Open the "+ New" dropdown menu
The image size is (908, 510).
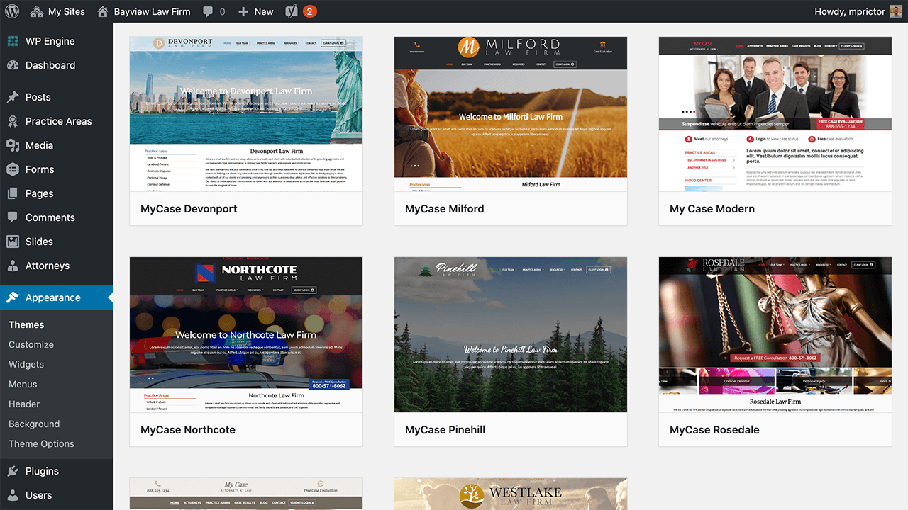(255, 11)
